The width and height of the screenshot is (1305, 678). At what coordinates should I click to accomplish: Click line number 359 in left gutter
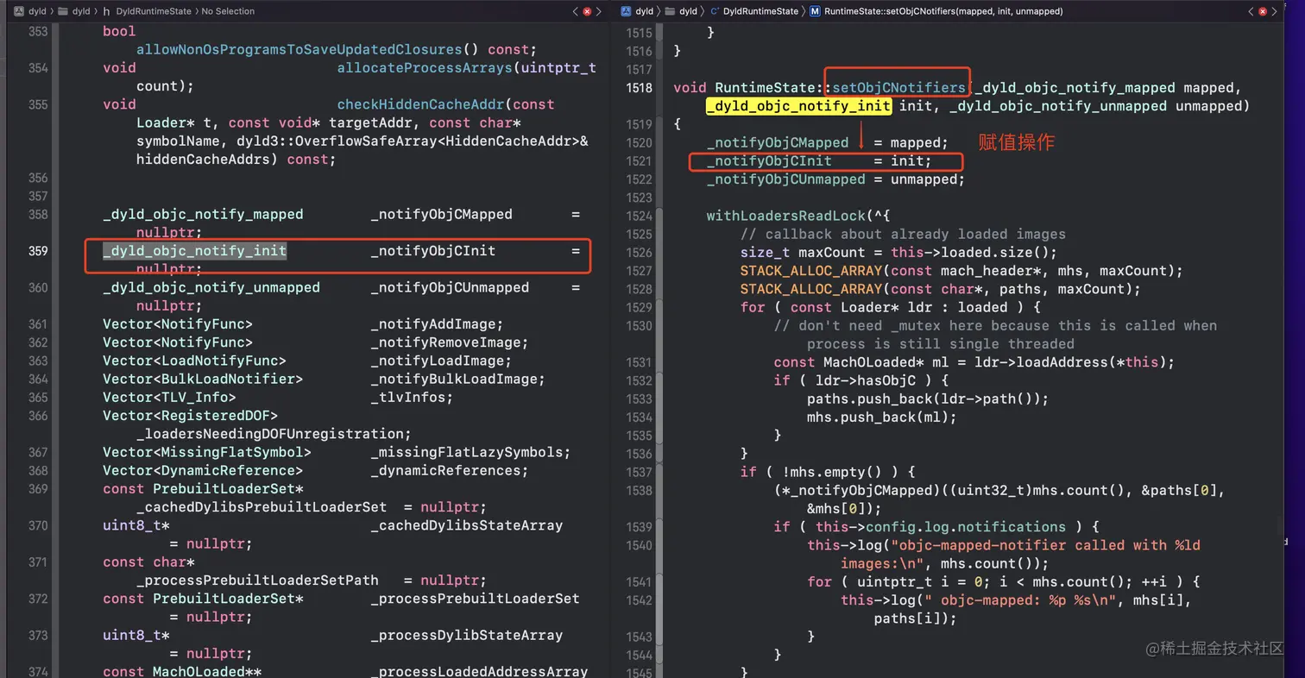[x=38, y=251]
